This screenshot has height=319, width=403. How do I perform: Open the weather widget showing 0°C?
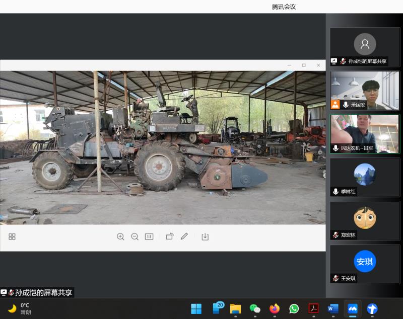pos(19,308)
